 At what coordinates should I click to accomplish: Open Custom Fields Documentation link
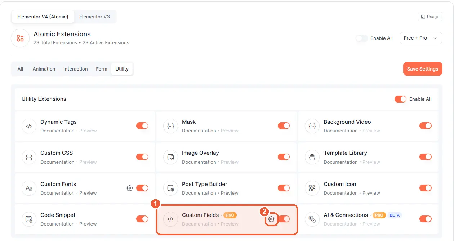199,224
